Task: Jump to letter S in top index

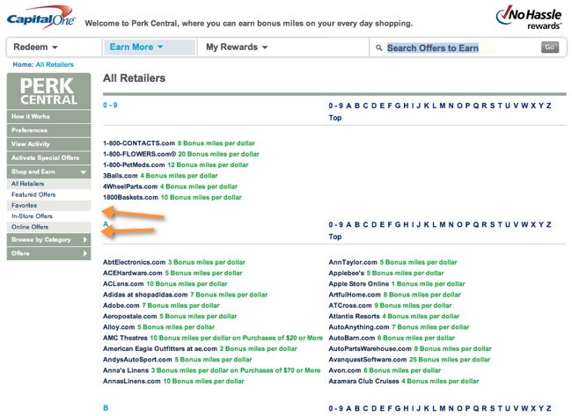Action: (493, 106)
